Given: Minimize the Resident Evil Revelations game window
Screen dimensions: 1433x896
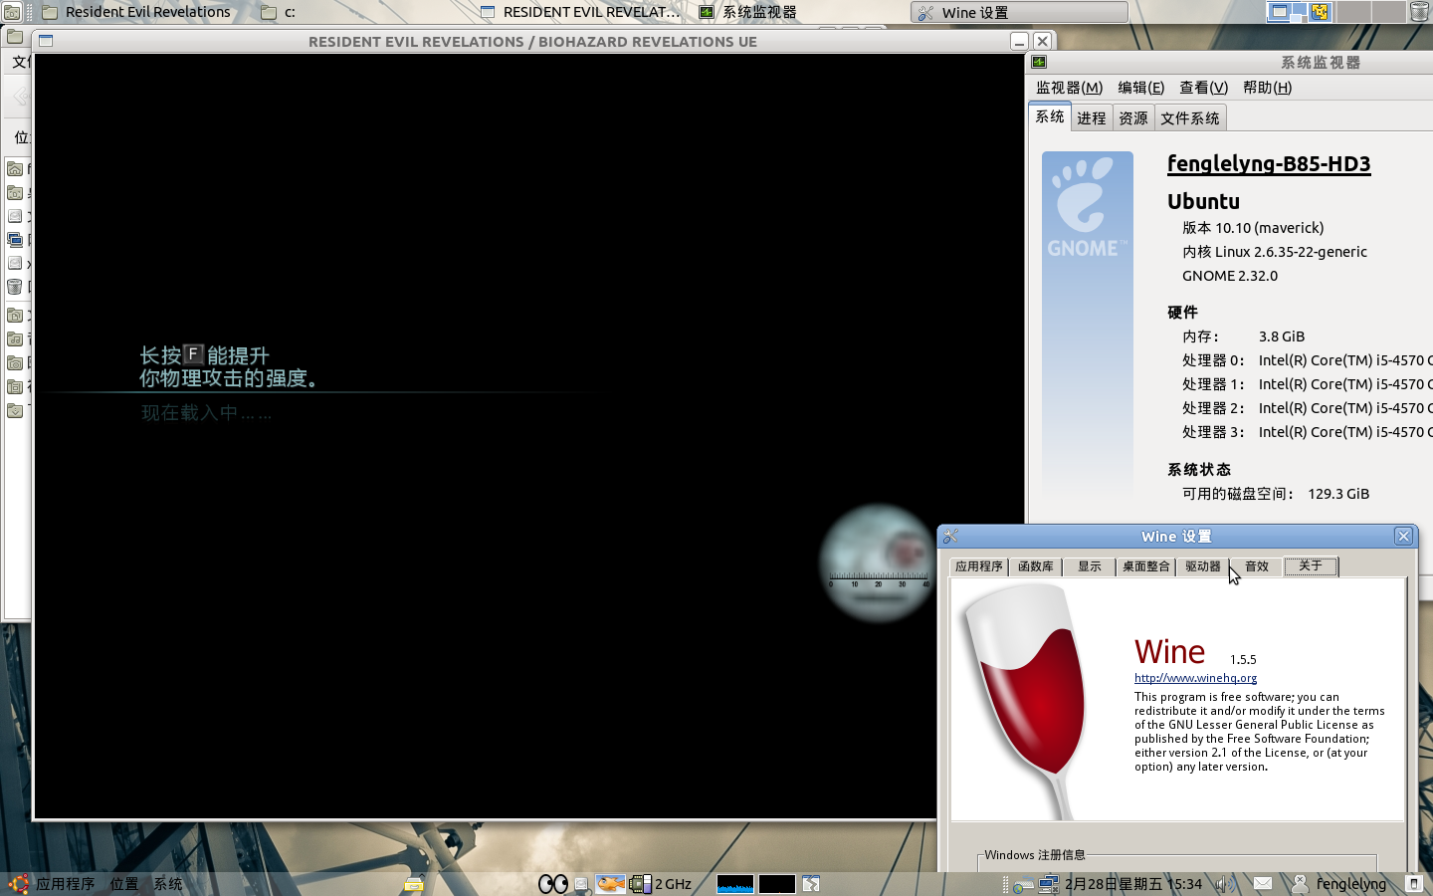Looking at the screenshot, I should click(x=1019, y=41).
